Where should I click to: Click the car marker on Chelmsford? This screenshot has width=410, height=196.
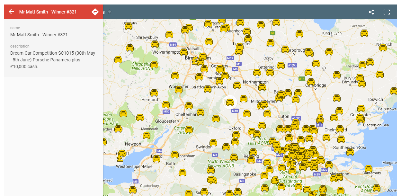click(340, 129)
